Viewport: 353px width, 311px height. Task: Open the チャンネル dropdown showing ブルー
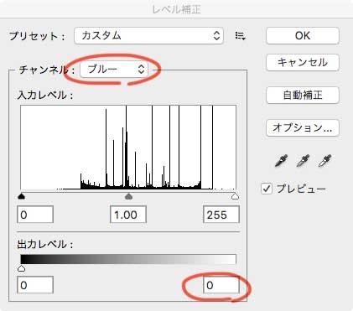coord(114,69)
